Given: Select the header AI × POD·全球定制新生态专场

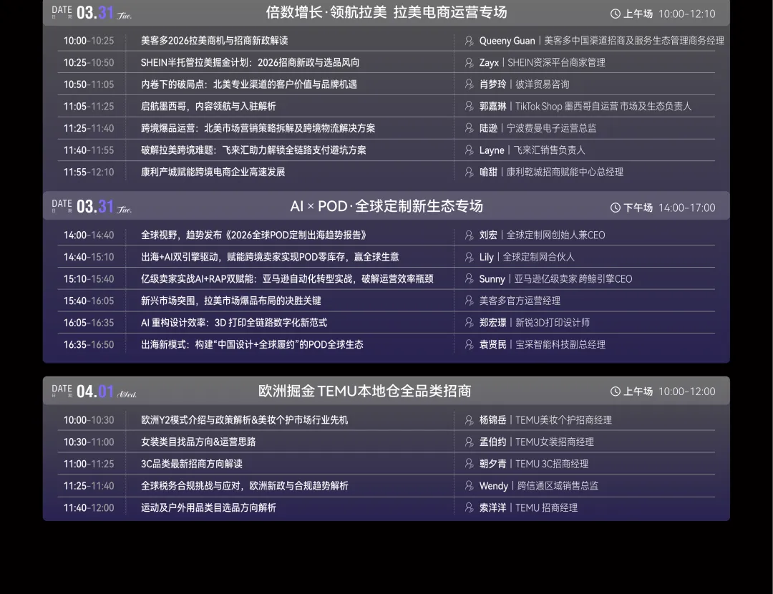Looking at the screenshot, I should click(x=386, y=206).
